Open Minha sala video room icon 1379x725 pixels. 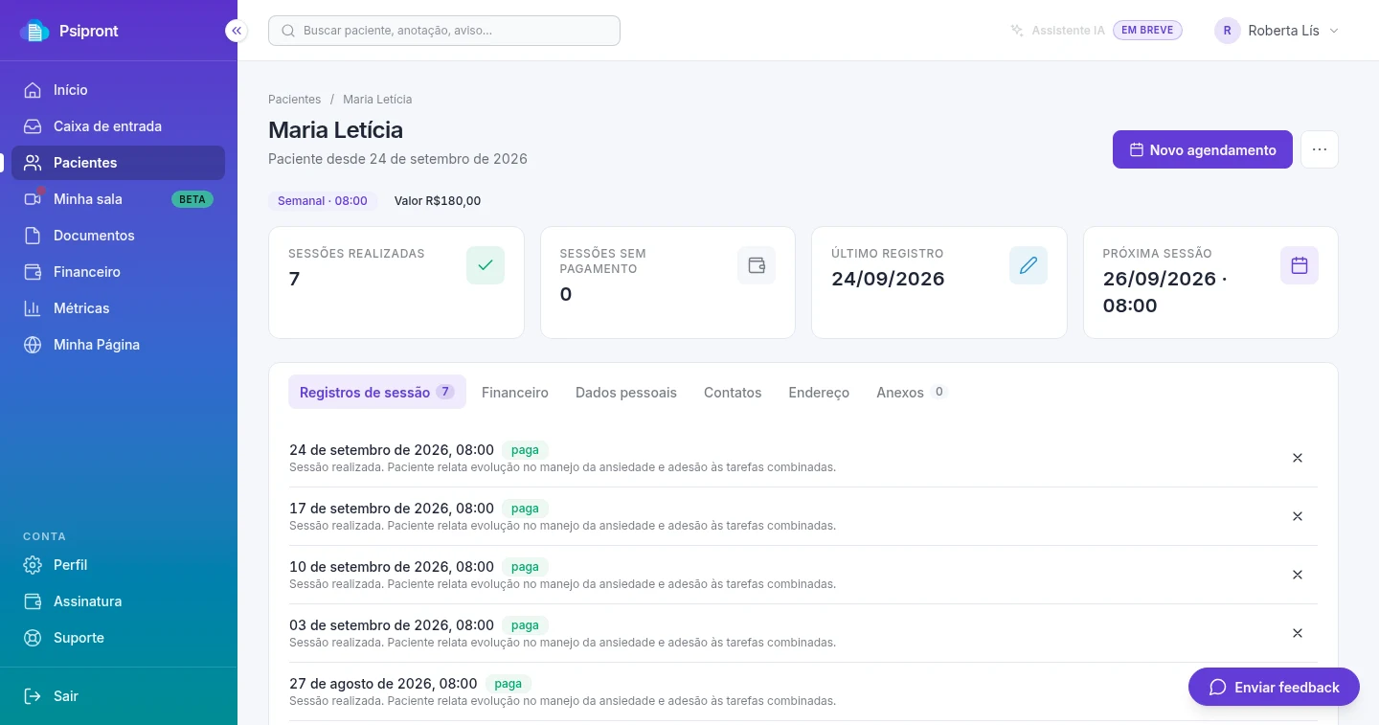point(33,199)
